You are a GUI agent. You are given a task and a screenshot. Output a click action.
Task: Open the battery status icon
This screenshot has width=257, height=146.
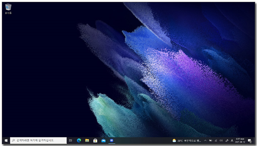pos(211,141)
